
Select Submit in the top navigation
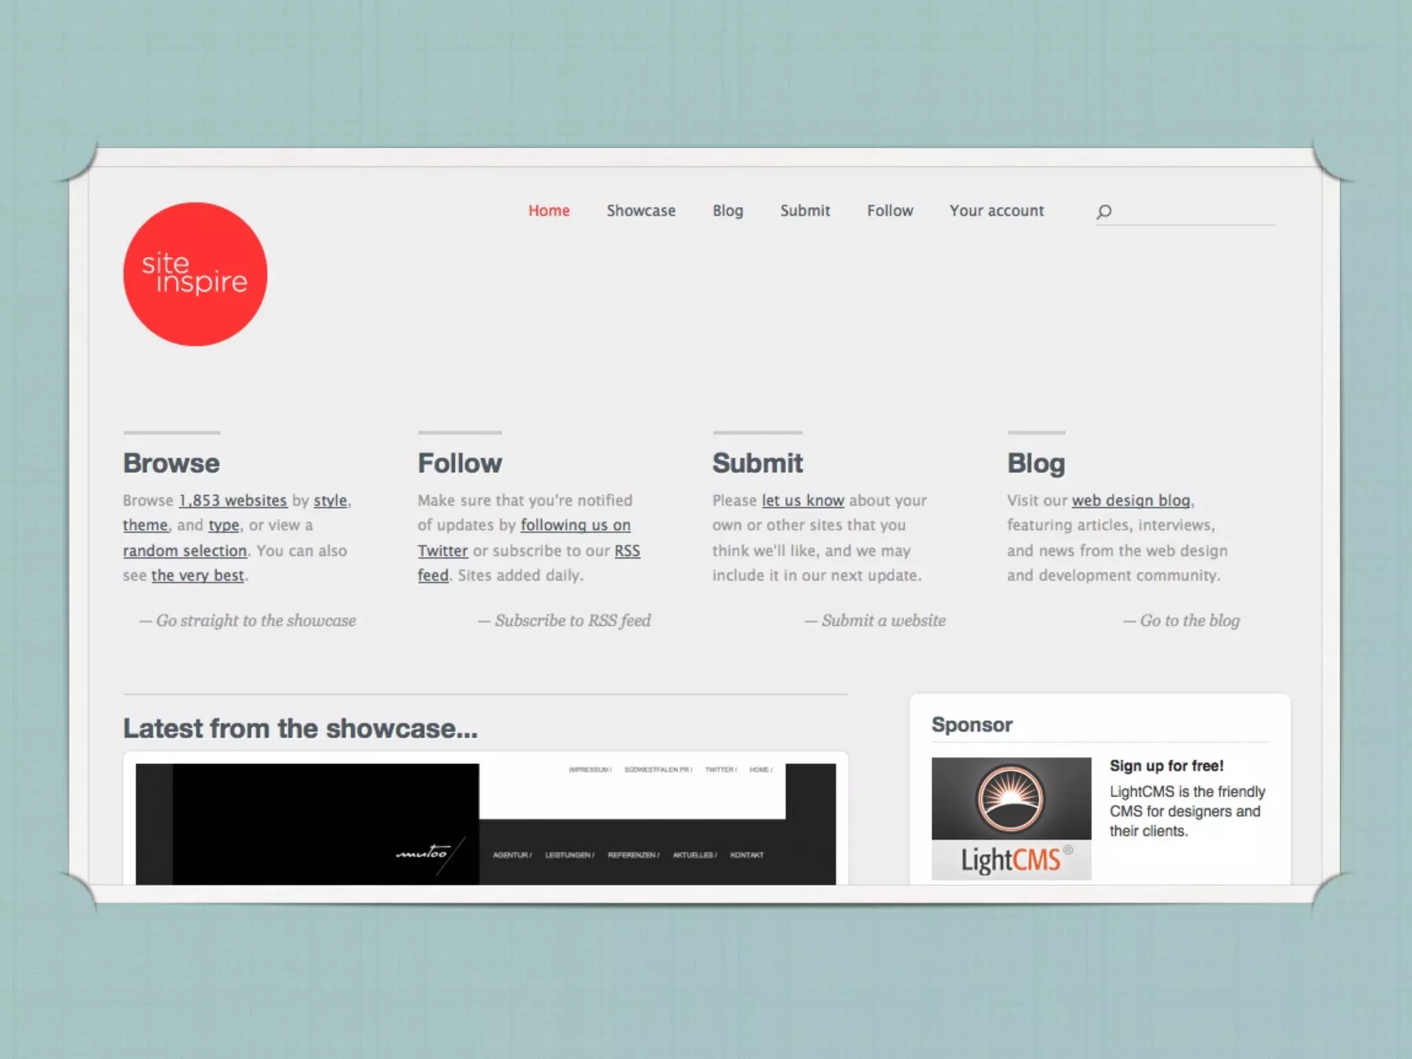805,210
